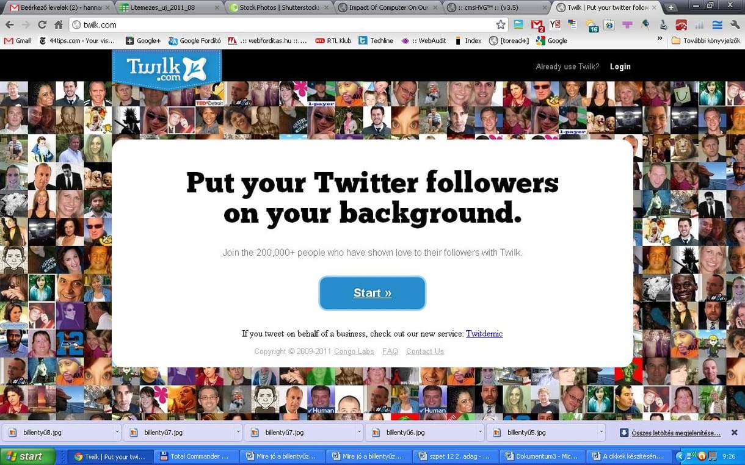Close the downloads bar
The width and height of the screenshot is (745, 465).
pos(733,433)
